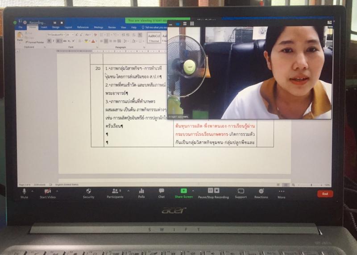Click the bullets list icon

tap(102, 35)
